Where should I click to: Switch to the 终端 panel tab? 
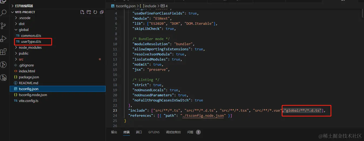(x=127, y=132)
